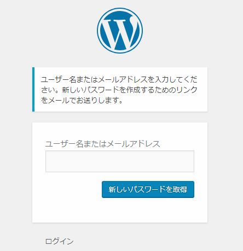Click the 新しいパスワードを取得 button

click(x=148, y=189)
